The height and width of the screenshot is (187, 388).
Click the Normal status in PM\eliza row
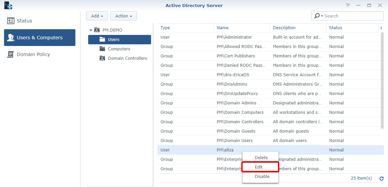click(336, 150)
